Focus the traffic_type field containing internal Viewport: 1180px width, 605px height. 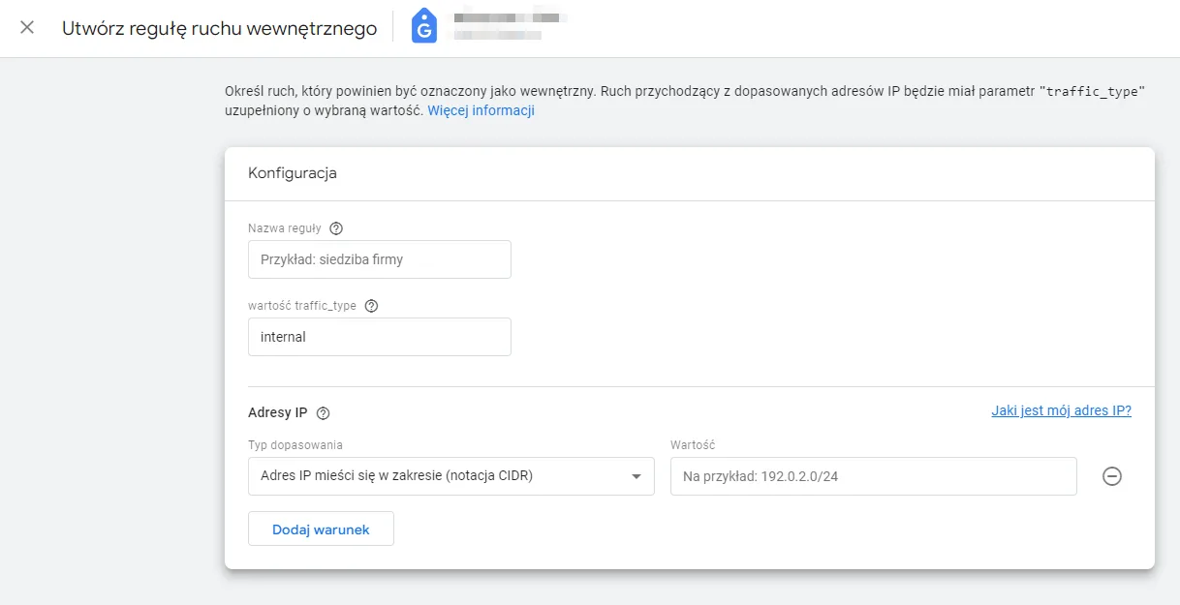pos(380,337)
